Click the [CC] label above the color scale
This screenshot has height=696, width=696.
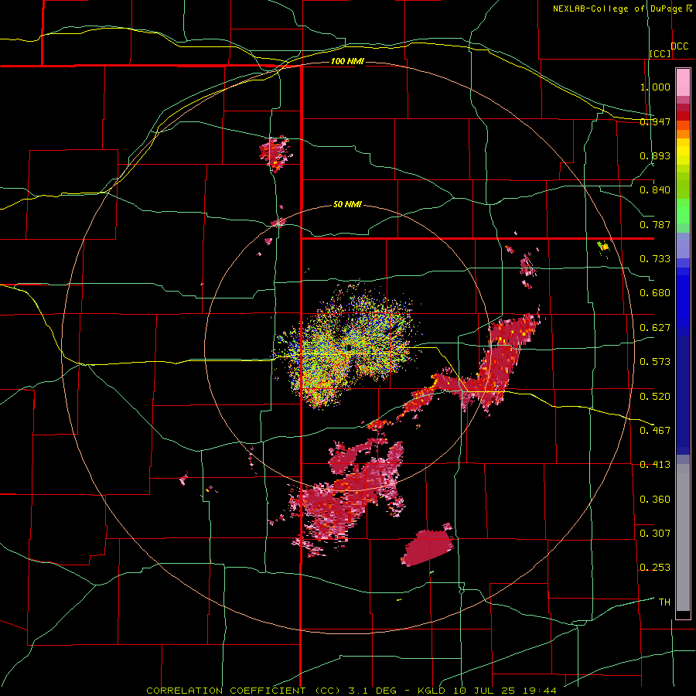[660, 53]
